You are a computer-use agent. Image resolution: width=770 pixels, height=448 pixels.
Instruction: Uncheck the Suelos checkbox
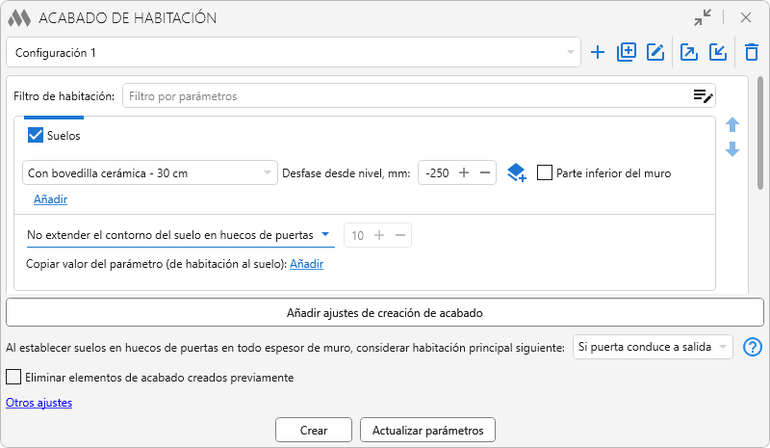tap(37, 136)
